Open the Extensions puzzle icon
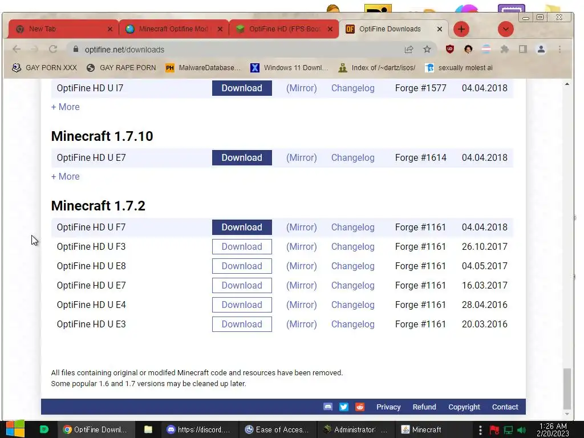 tap(505, 49)
